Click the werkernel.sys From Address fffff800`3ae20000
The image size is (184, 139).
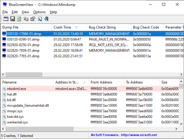click(104, 122)
